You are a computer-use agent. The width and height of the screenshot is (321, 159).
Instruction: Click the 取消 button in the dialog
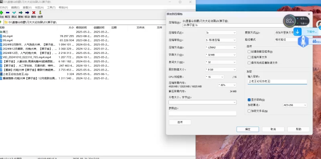(x=273, y=129)
